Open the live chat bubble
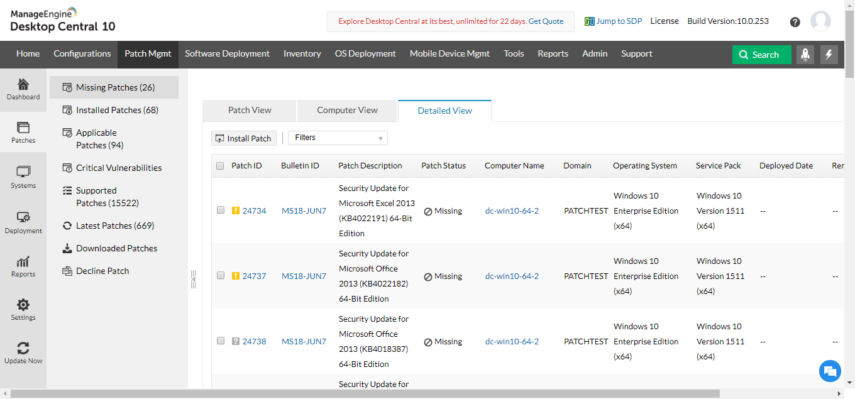The height and width of the screenshot is (399, 855). click(x=830, y=371)
